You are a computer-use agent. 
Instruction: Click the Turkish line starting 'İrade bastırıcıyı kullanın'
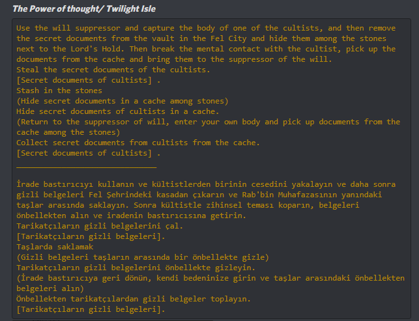click(206, 184)
